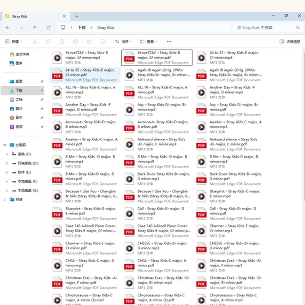The width and height of the screenshot is (305, 305).
Task: Open 图片 Pictures in sidebar
Action: pyautogui.click(x=16, y=108)
